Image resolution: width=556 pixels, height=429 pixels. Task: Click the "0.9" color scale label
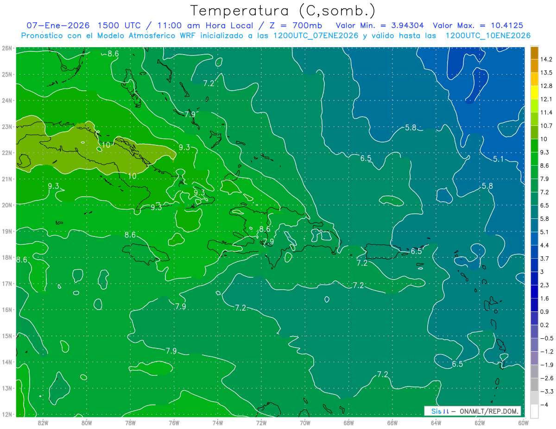(545, 311)
